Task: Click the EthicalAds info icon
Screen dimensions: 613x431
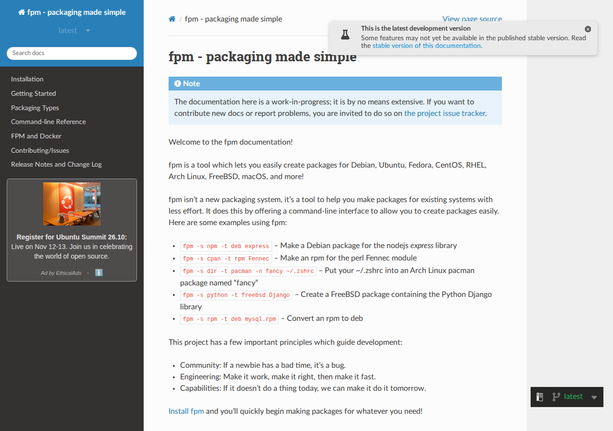Action: 99,272
